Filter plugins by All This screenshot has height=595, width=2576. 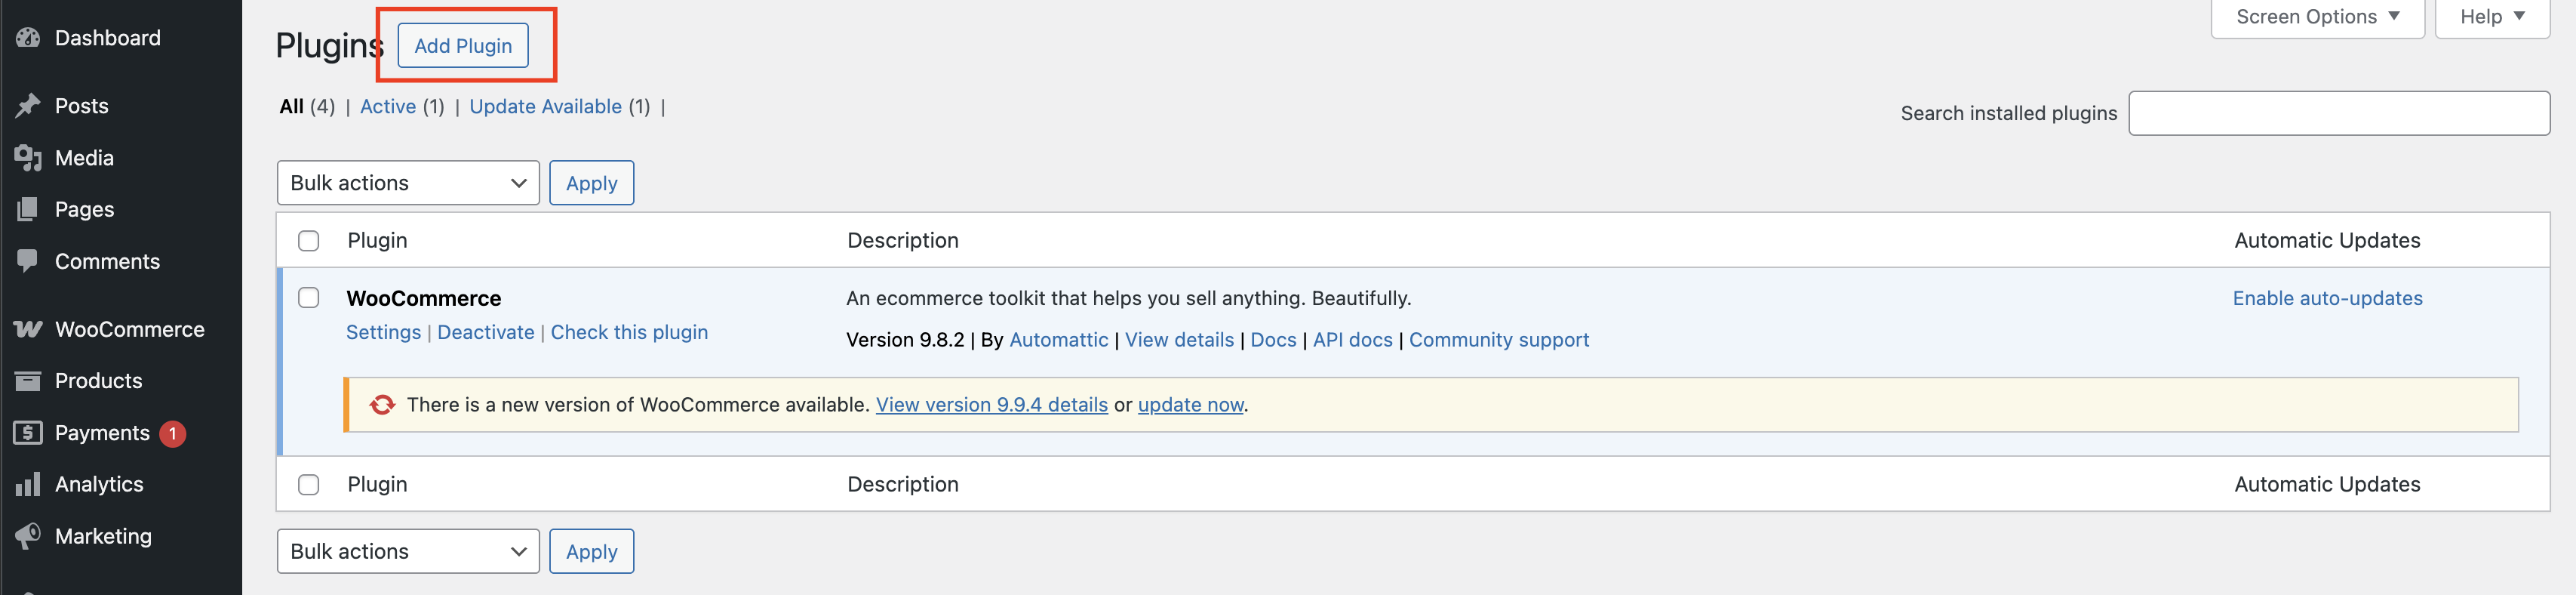(x=292, y=107)
